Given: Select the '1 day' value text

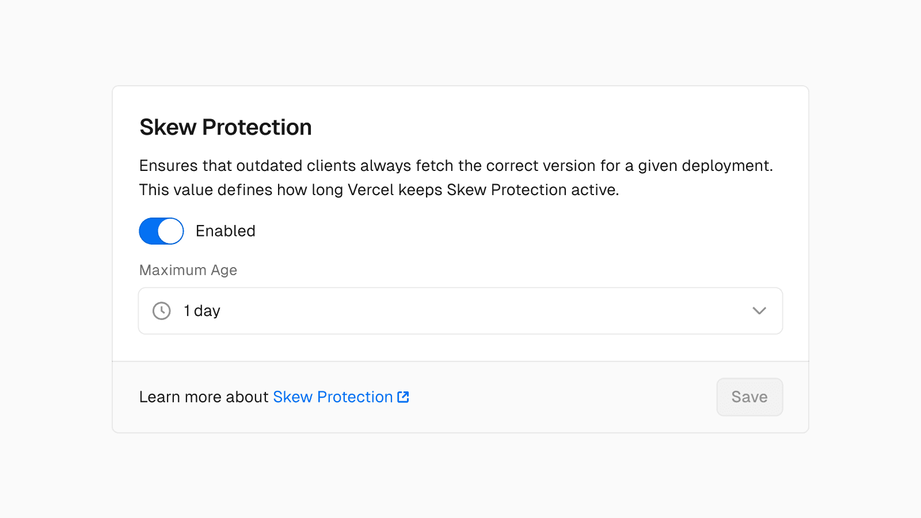Looking at the screenshot, I should click(202, 311).
